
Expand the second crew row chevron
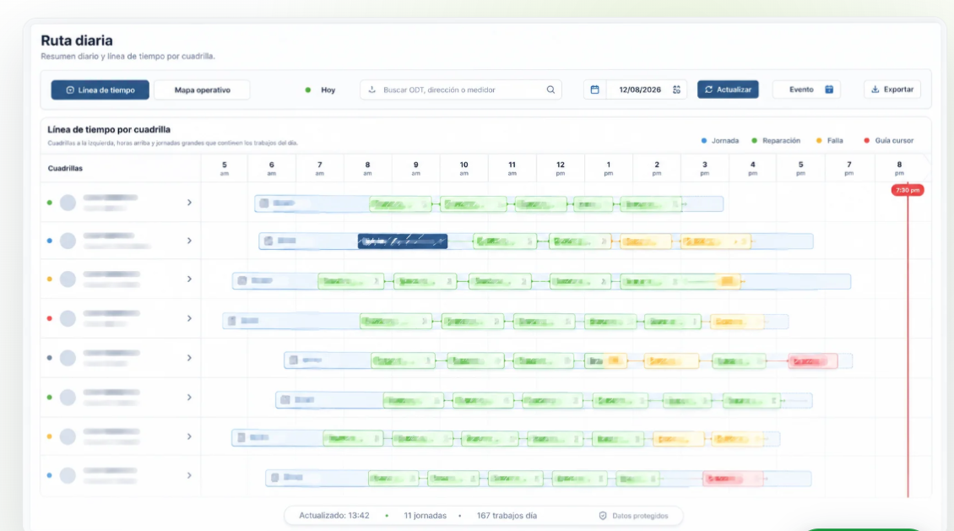point(189,241)
